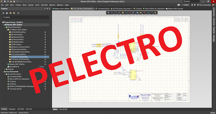Screen dimensions: 216x114
Task: Pin the Projects panel
Action: click(x=47, y=9)
